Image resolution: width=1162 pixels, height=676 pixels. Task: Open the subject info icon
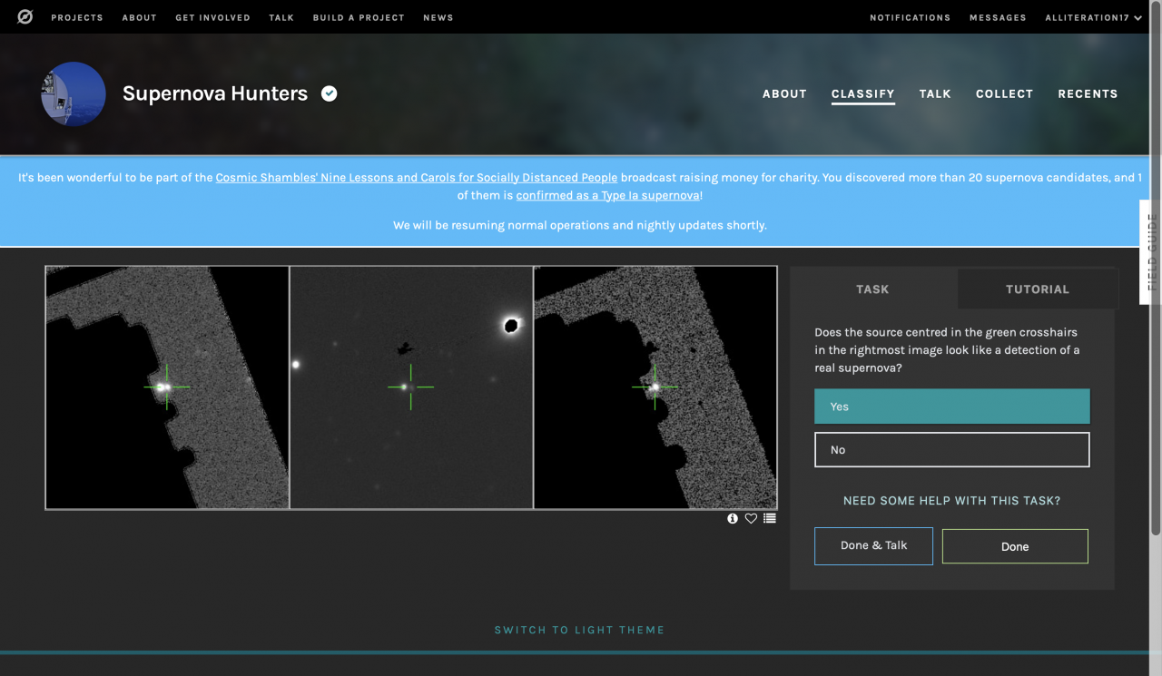click(733, 518)
